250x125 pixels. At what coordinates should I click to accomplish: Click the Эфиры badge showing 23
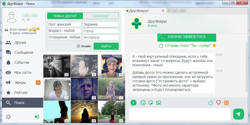point(38,83)
